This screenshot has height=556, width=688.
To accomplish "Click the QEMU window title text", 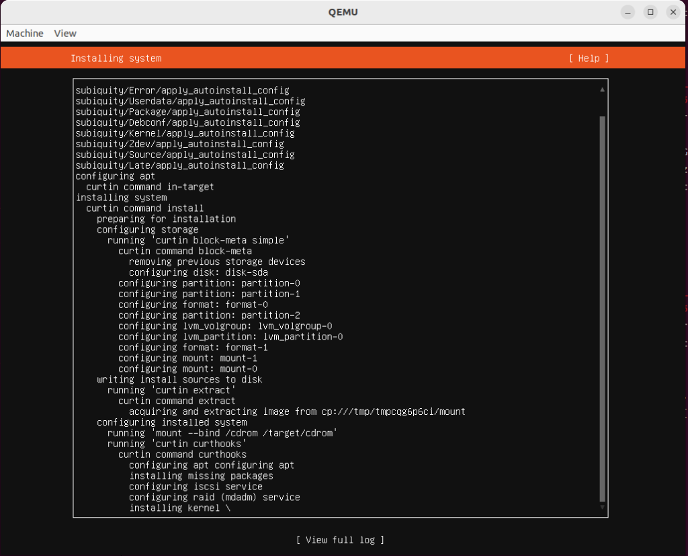I will point(343,12).
